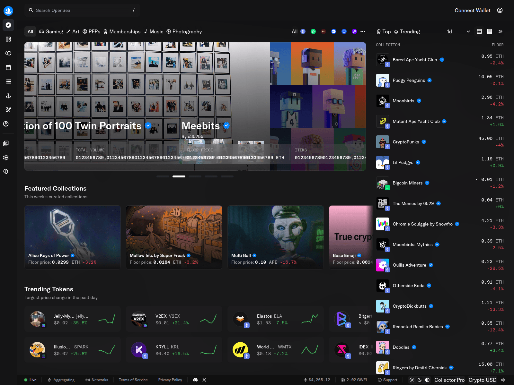This screenshot has height=385, width=514.
Task: Go to the third carousel slide indicator
Action: 195,176
